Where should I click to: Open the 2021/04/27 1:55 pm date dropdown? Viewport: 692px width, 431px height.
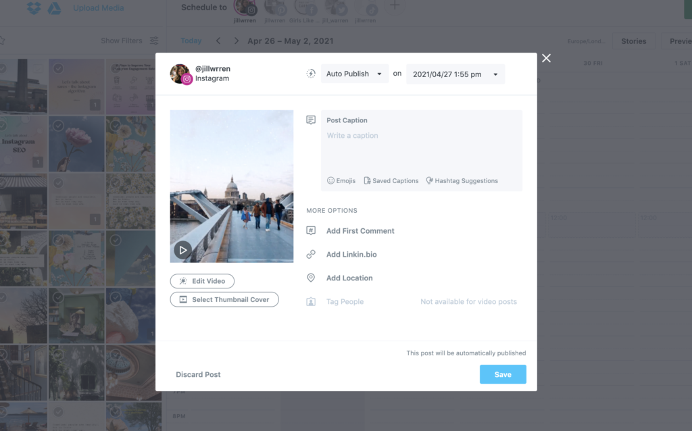455,74
